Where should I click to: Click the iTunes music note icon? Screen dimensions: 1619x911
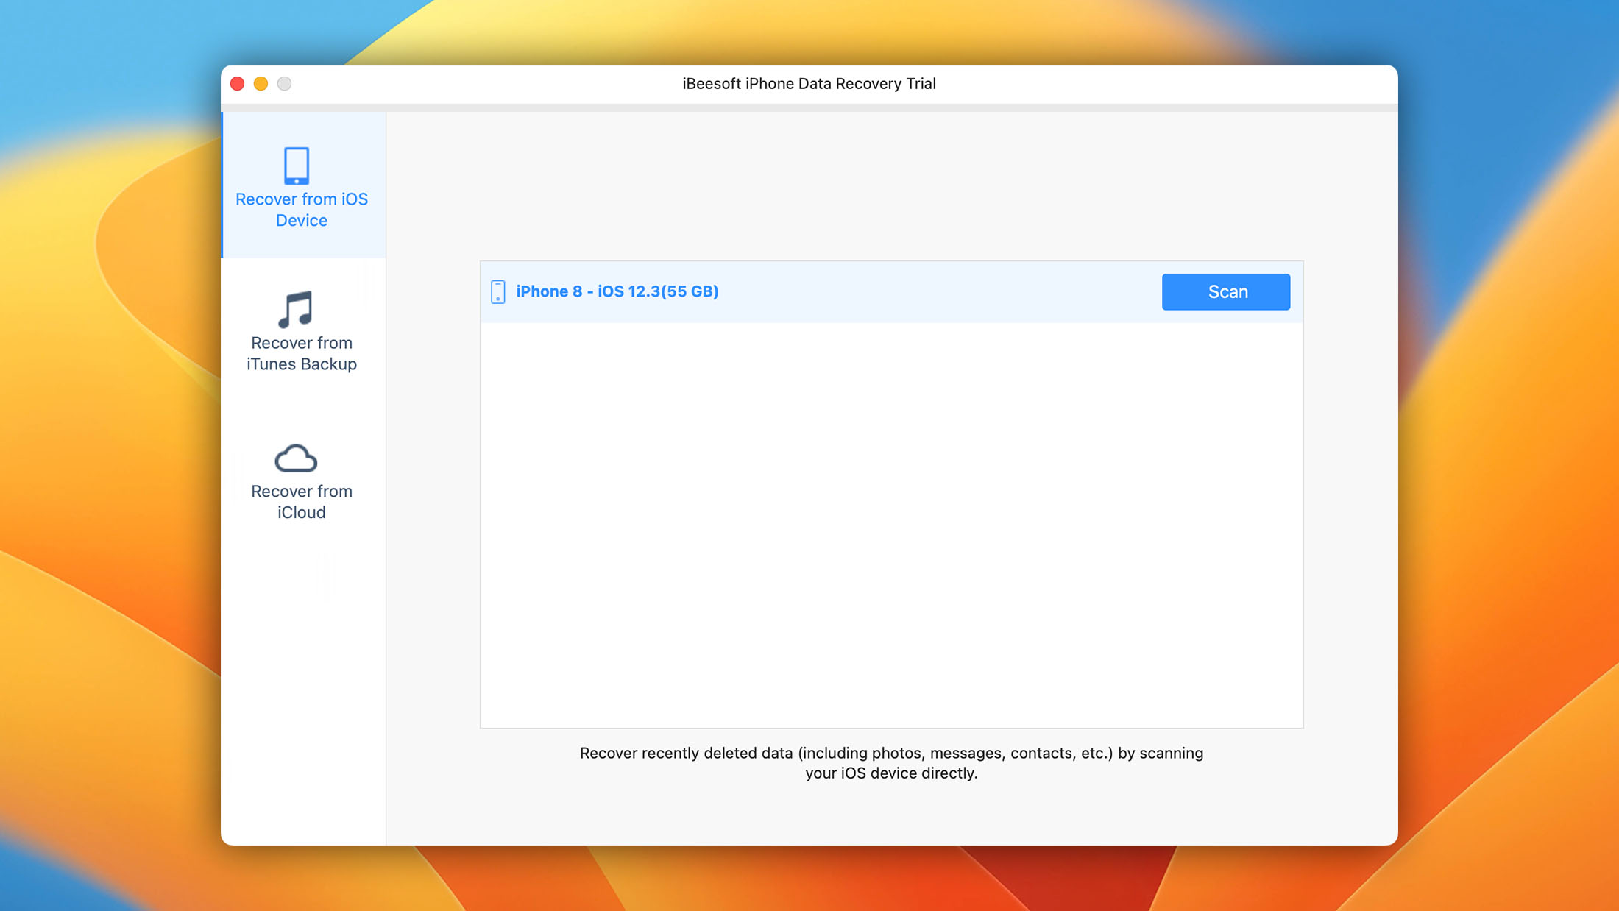click(x=296, y=309)
